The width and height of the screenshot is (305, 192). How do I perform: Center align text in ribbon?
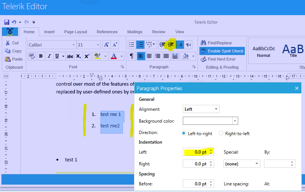coord(149,56)
